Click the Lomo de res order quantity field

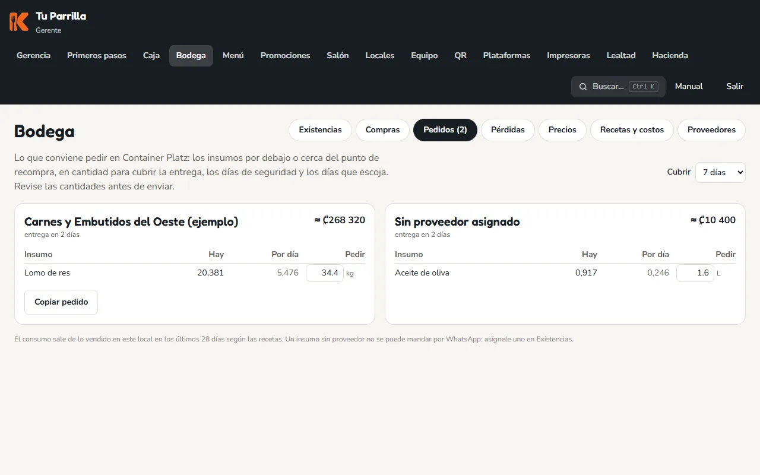(325, 273)
